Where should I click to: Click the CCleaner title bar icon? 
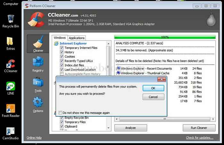(27, 6)
